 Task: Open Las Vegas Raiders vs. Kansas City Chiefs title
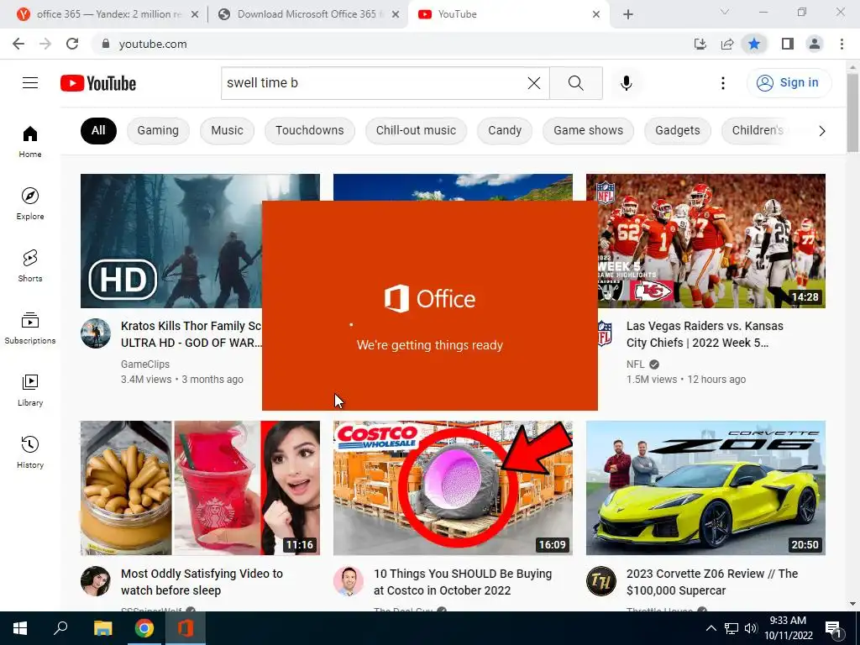705,334
